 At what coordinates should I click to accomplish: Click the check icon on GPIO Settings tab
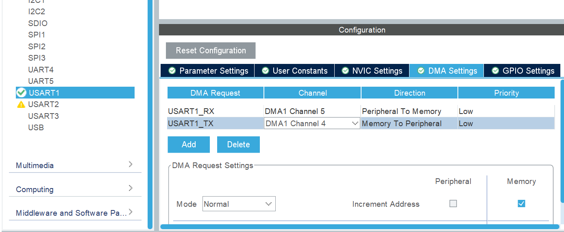coord(495,71)
